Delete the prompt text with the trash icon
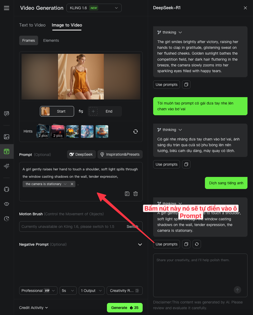The height and width of the screenshot is (315, 253). tap(136, 194)
